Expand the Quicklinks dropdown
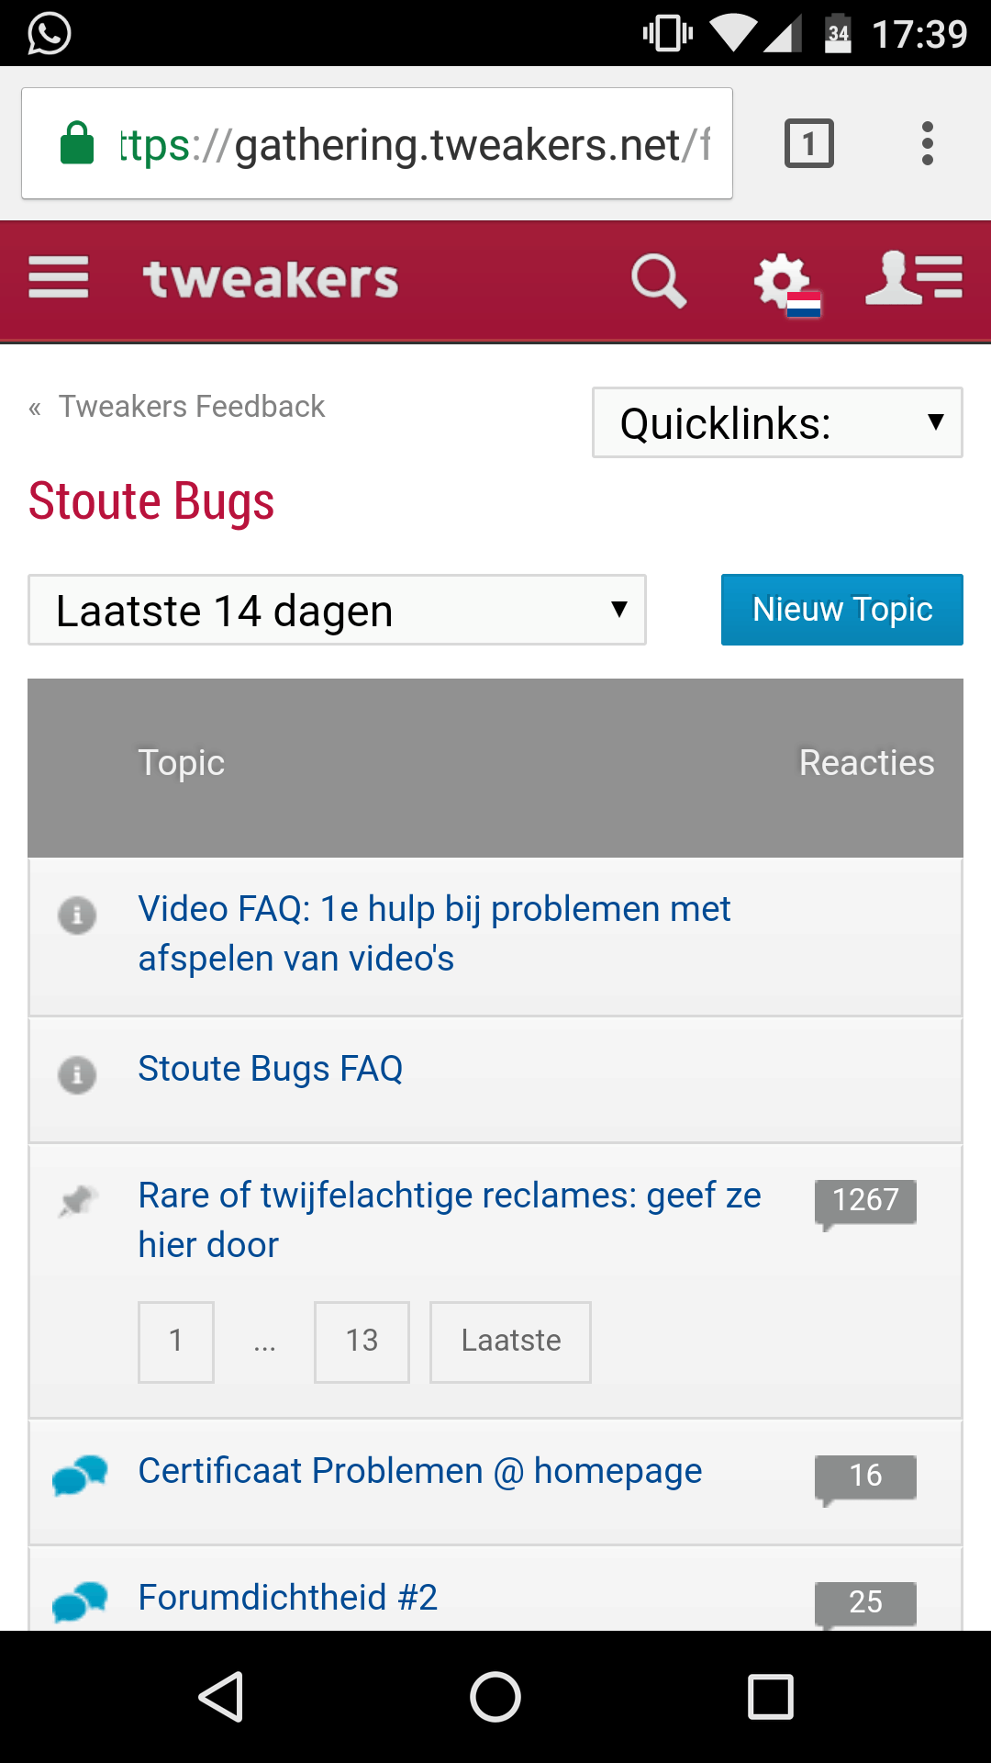991x1763 pixels. [777, 423]
